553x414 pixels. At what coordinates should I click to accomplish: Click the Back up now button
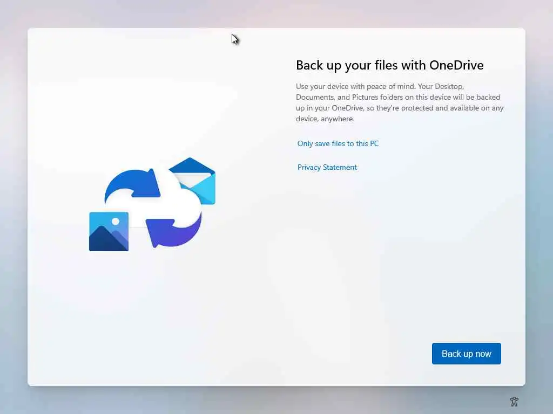pyautogui.click(x=466, y=354)
